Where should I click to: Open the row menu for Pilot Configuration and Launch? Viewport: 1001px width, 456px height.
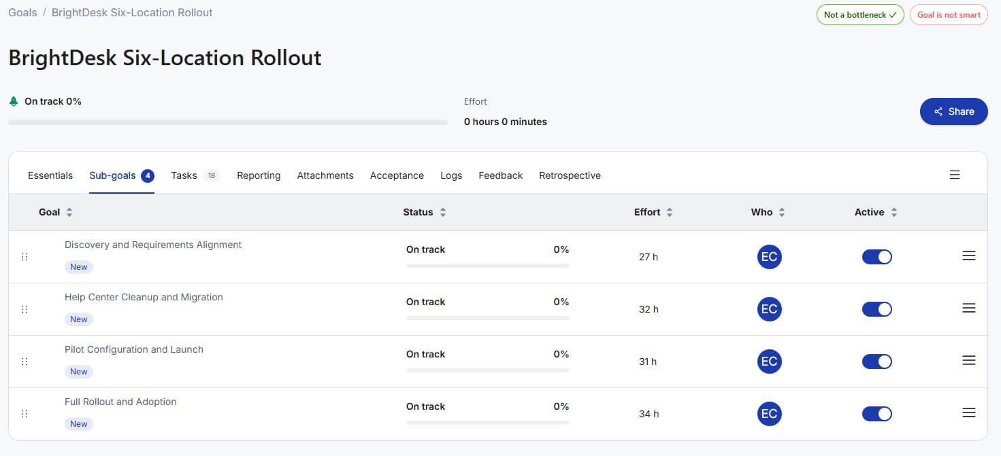tap(969, 360)
